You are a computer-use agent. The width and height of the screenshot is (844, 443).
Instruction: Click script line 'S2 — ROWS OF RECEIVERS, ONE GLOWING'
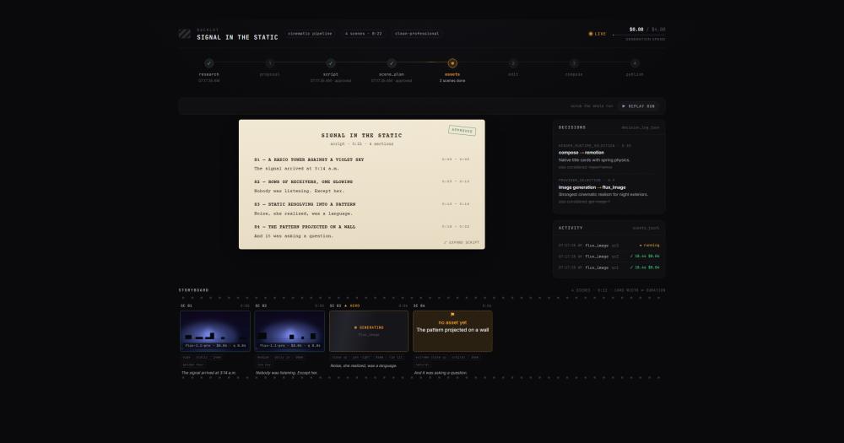pos(304,182)
